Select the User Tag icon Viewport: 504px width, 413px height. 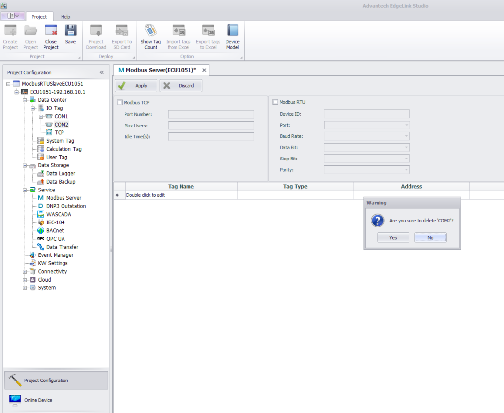(41, 157)
